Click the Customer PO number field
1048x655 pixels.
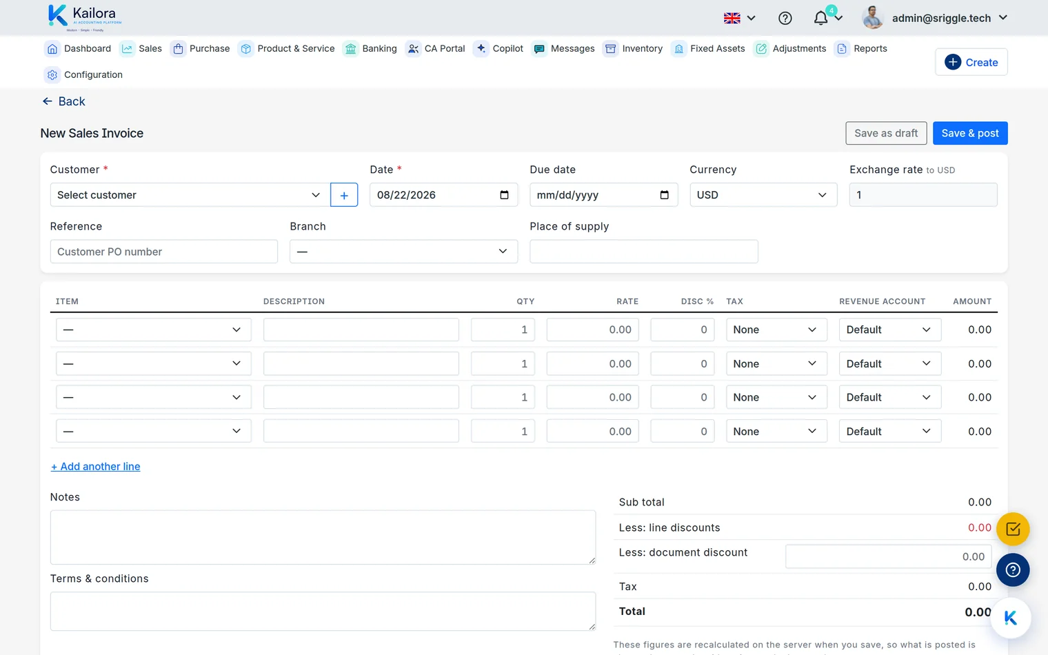tap(164, 252)
